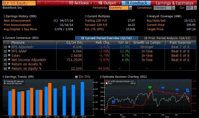Open the Cur USD currency dropdown
Image resolution: width=199 pixels, height=118 pixels.
coord(195,8)
